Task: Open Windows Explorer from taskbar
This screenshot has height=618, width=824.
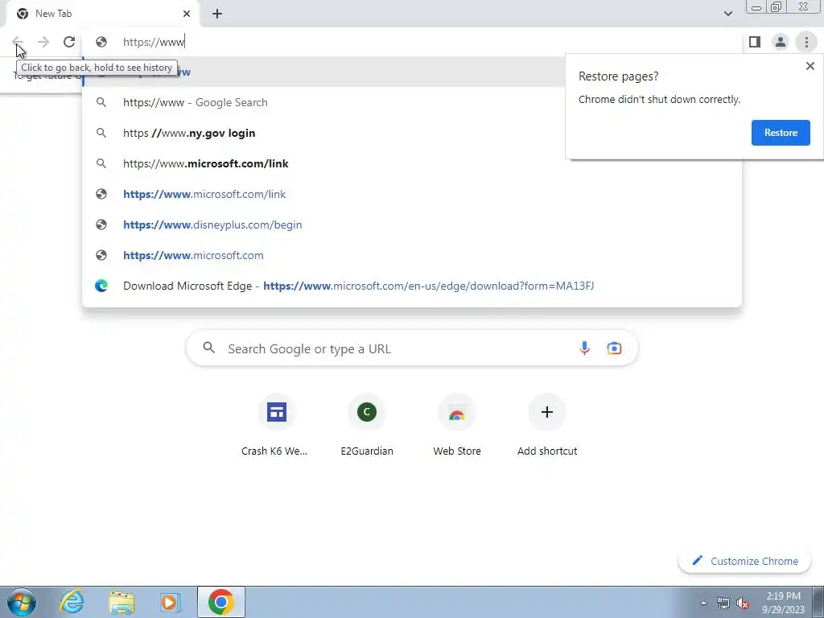Action: click(x=122, y=602)
